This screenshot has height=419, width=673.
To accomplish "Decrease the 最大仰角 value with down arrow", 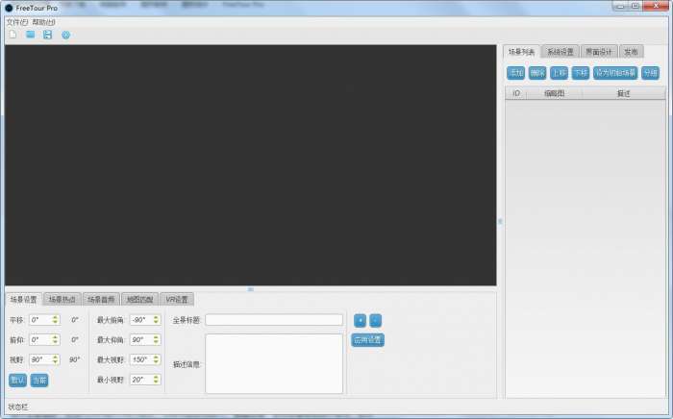I will point(156,342).
